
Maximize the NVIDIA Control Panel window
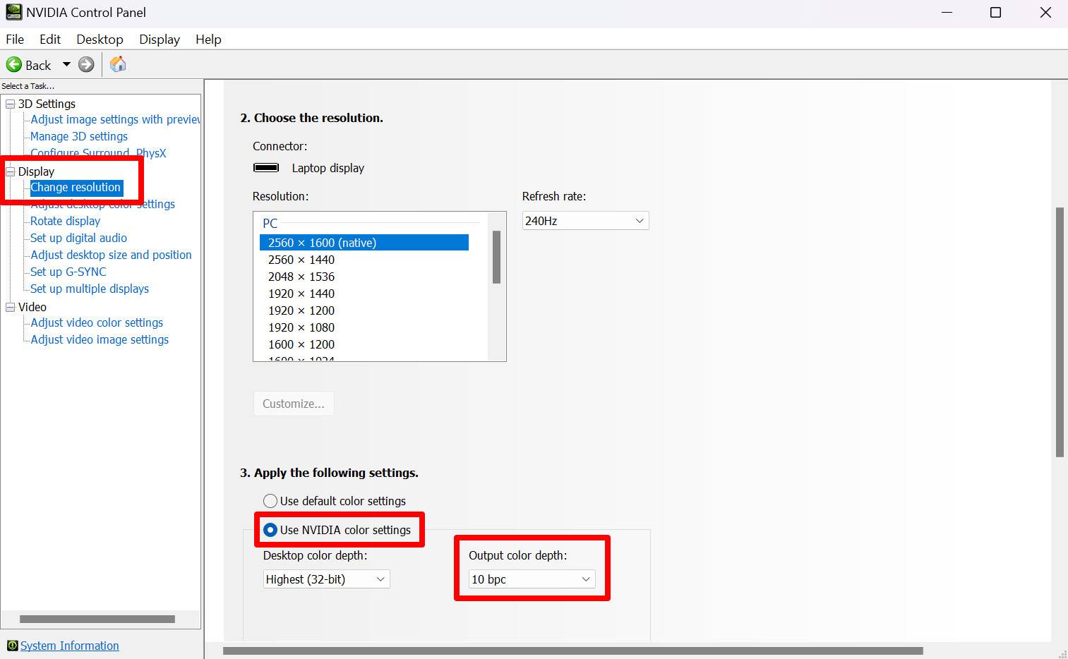(x=995, y=12)
